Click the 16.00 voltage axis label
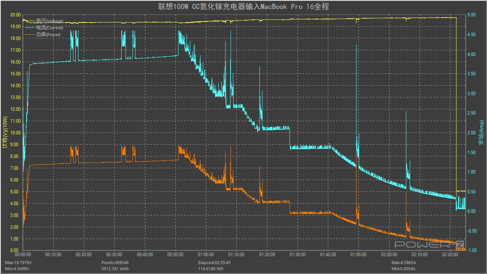The image size is (487, 274). point(15,62)
